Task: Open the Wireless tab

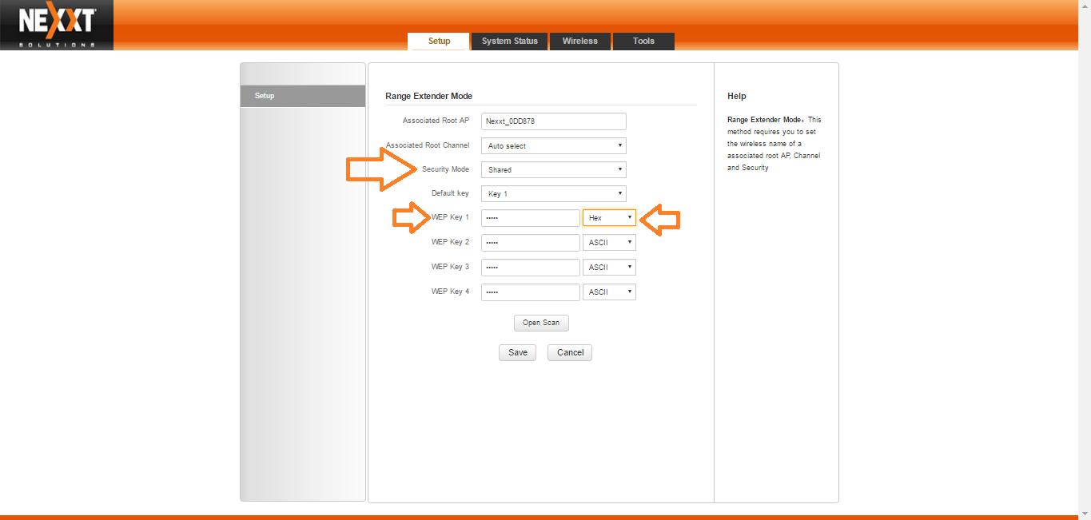Action: point(580,42)
